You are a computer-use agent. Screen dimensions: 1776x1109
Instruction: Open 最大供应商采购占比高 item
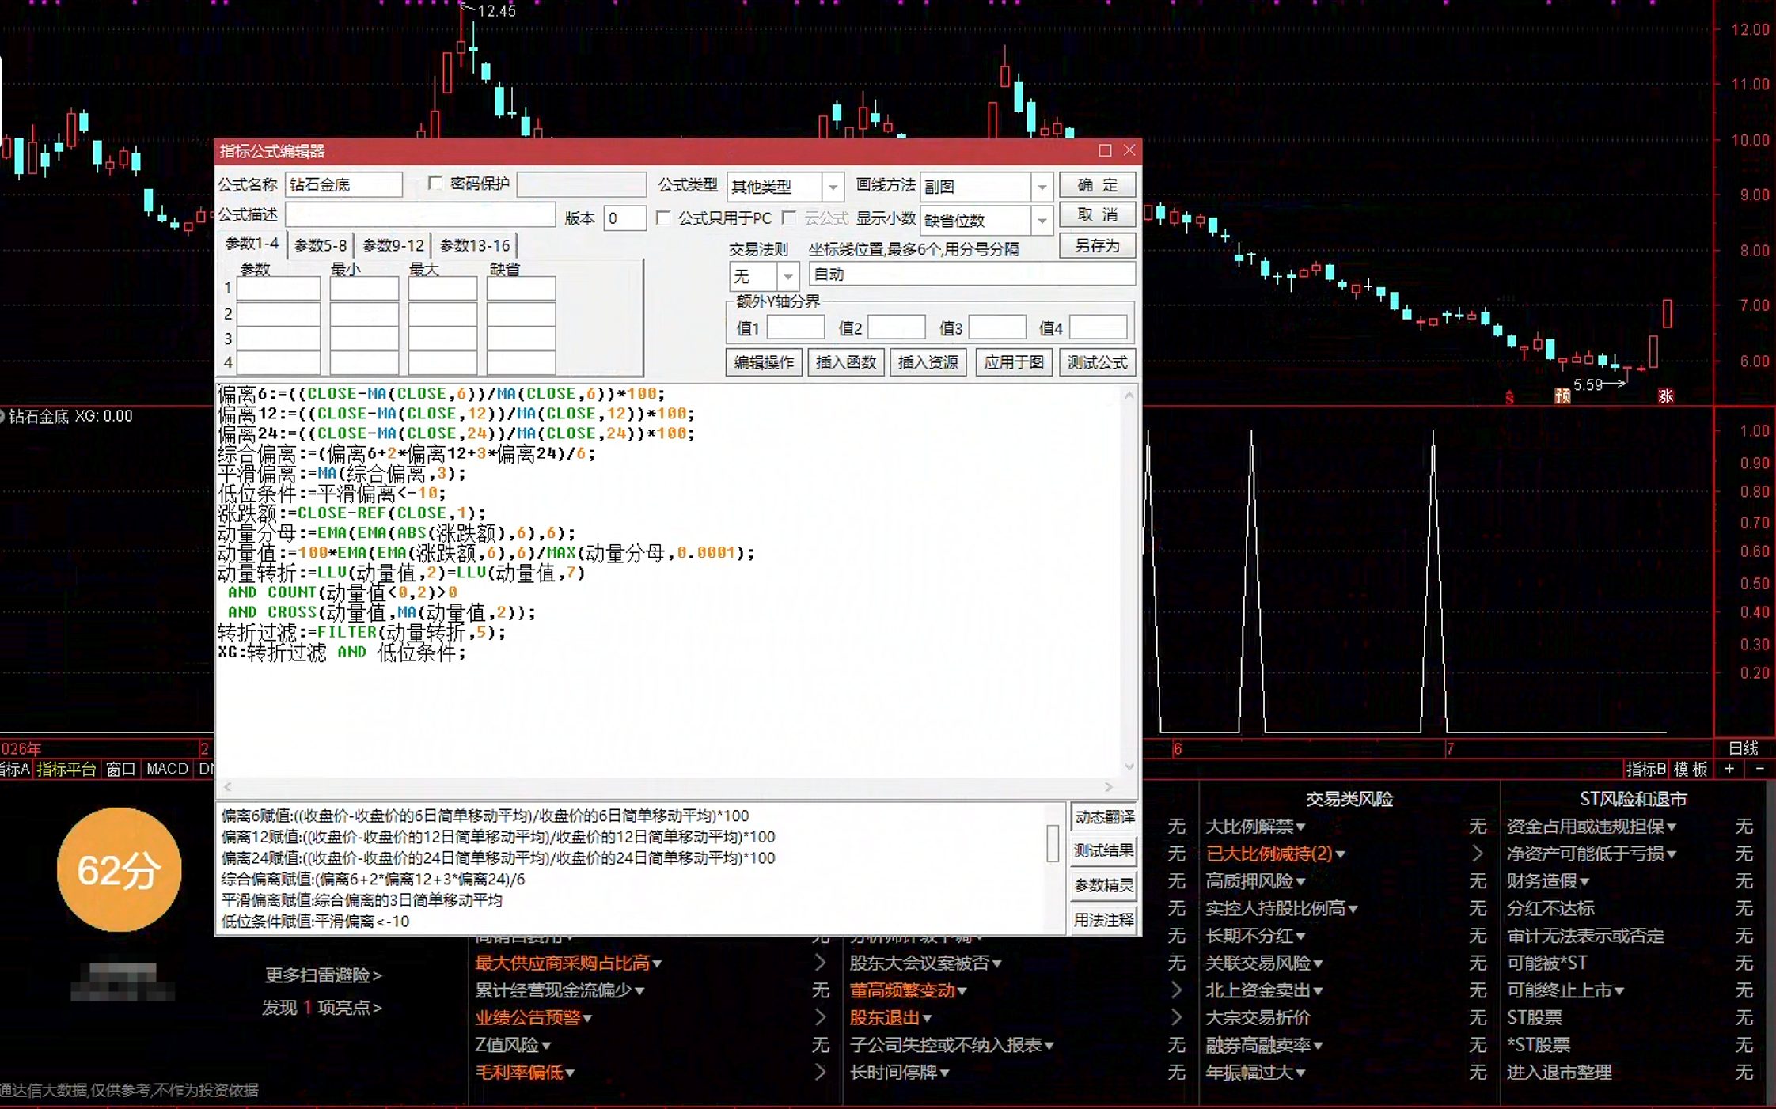[568, 963]
